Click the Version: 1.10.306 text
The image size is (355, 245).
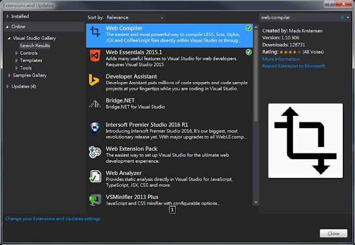click(x=281, y=38)
